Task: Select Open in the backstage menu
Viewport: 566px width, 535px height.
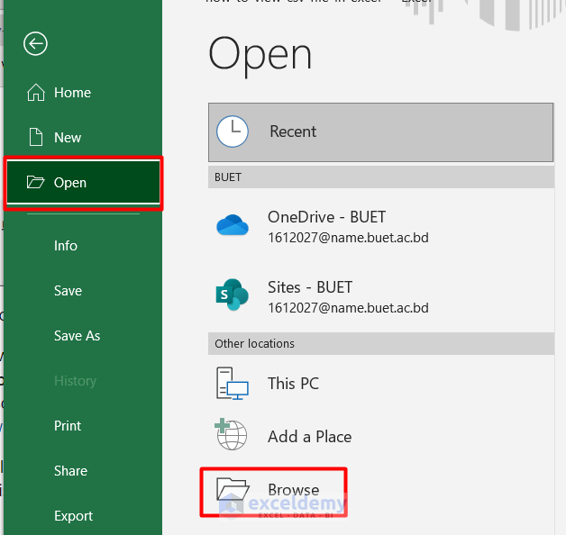Action: click(83, 182)
